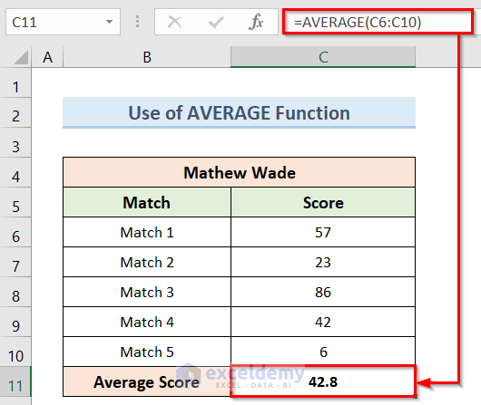This screenshot has width=481, height=405.
Task: Click the Name Box showing C11
Action: [x=63, y=22]
